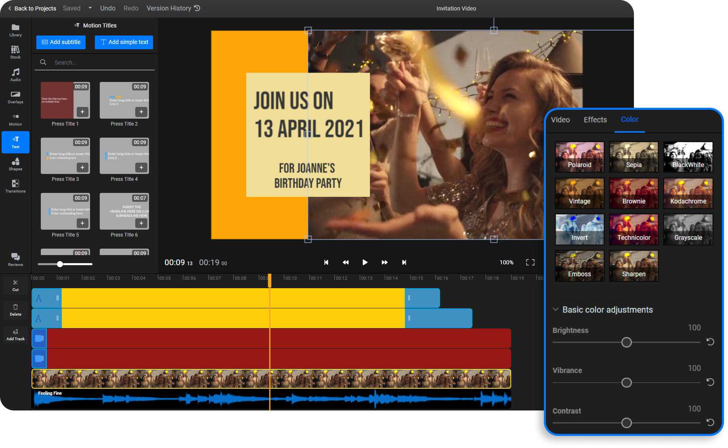
Task: Open the Saved status dropdown
Action: tap(90, 8)
